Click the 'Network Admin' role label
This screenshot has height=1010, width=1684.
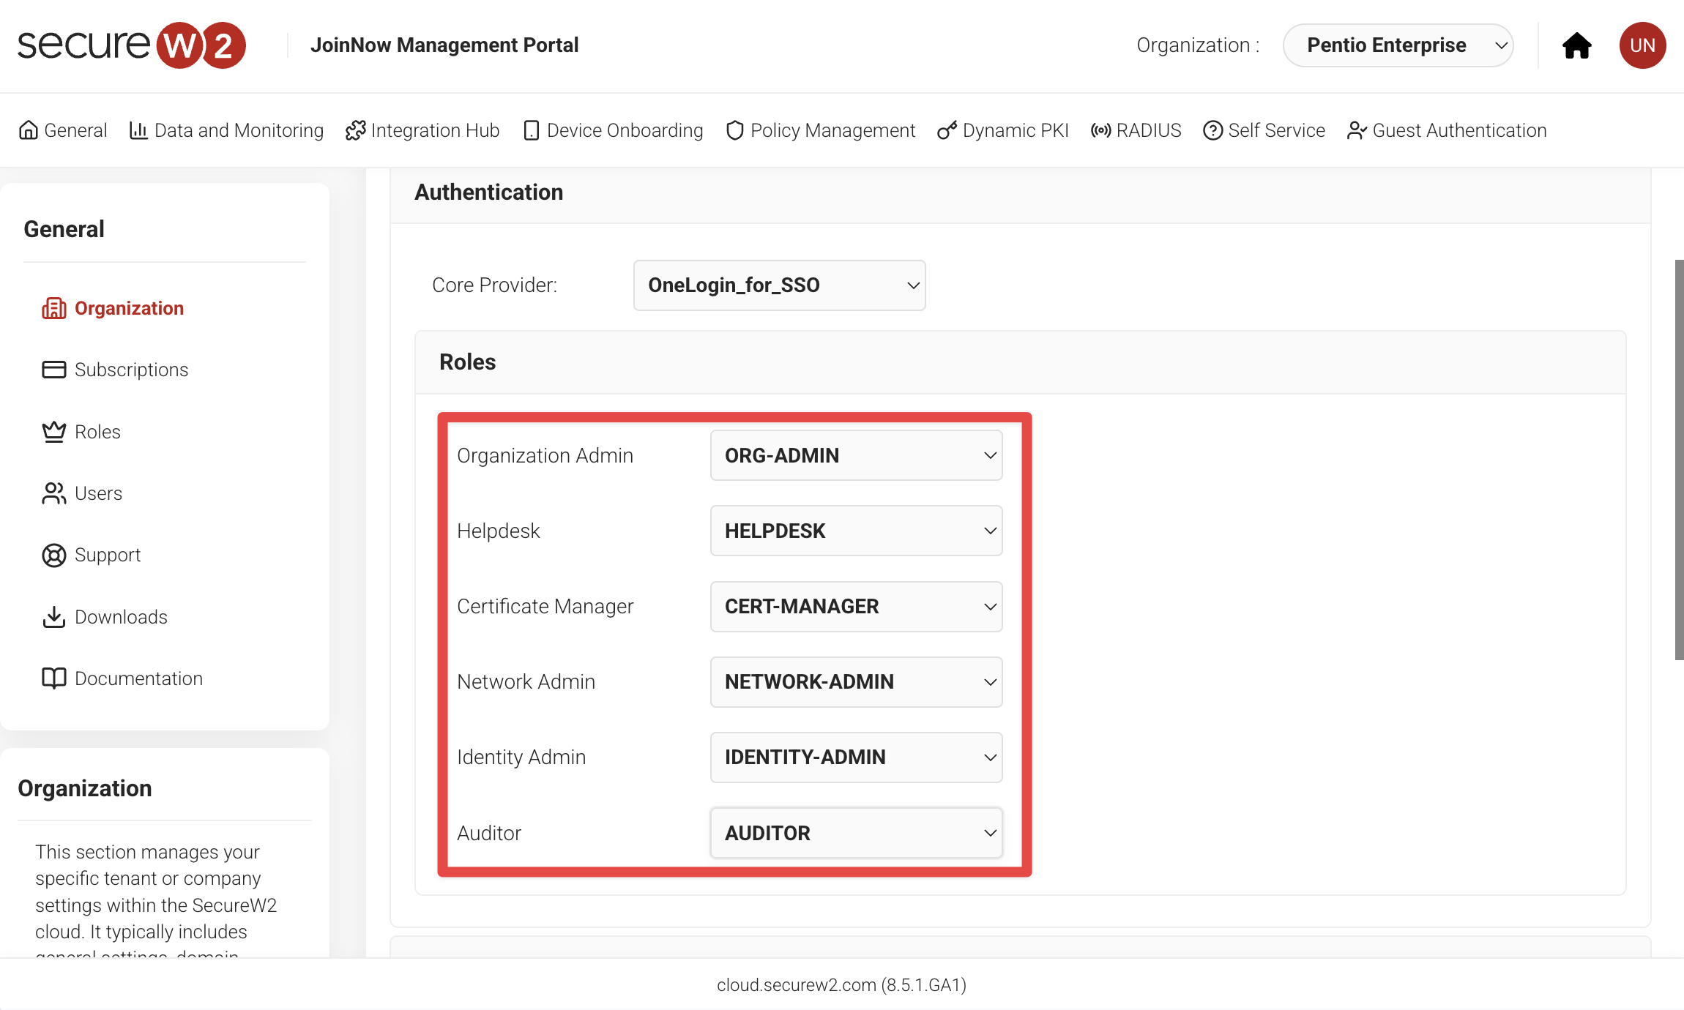click(526, 682)
